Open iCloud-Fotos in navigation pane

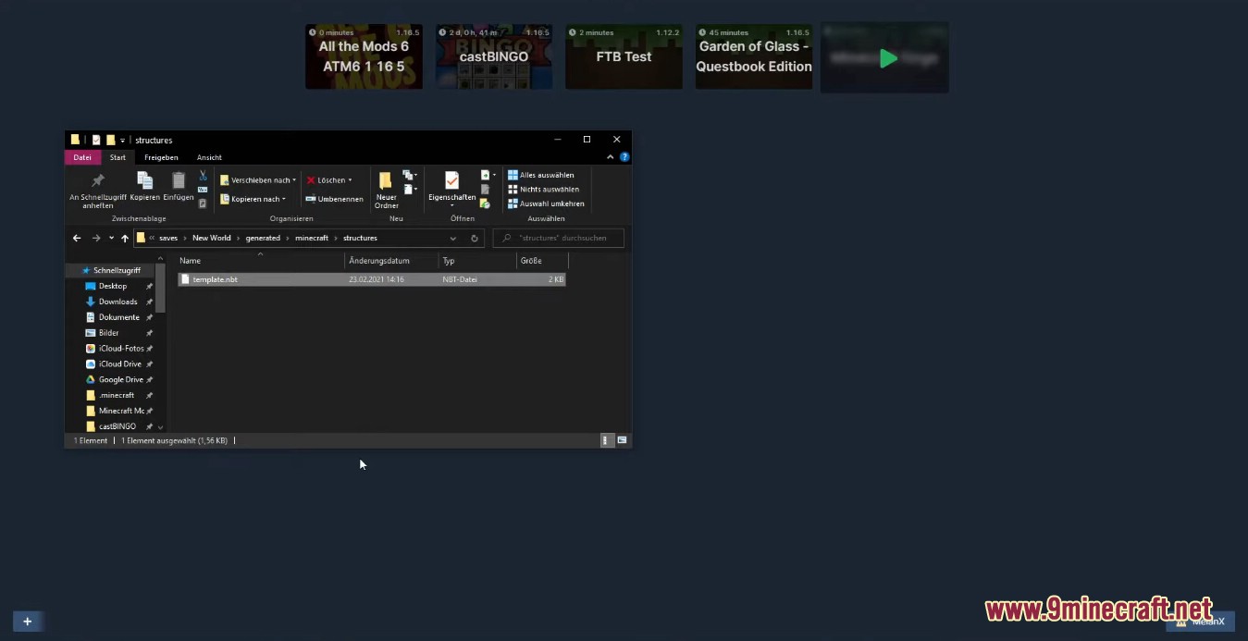tap(121, 349)
